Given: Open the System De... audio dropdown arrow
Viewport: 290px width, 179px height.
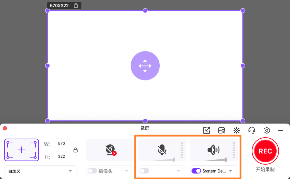Looking at the screenshot, I should pos(230,171).
